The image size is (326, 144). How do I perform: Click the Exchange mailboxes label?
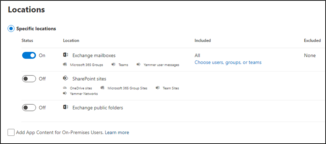[x=94, y=55]
